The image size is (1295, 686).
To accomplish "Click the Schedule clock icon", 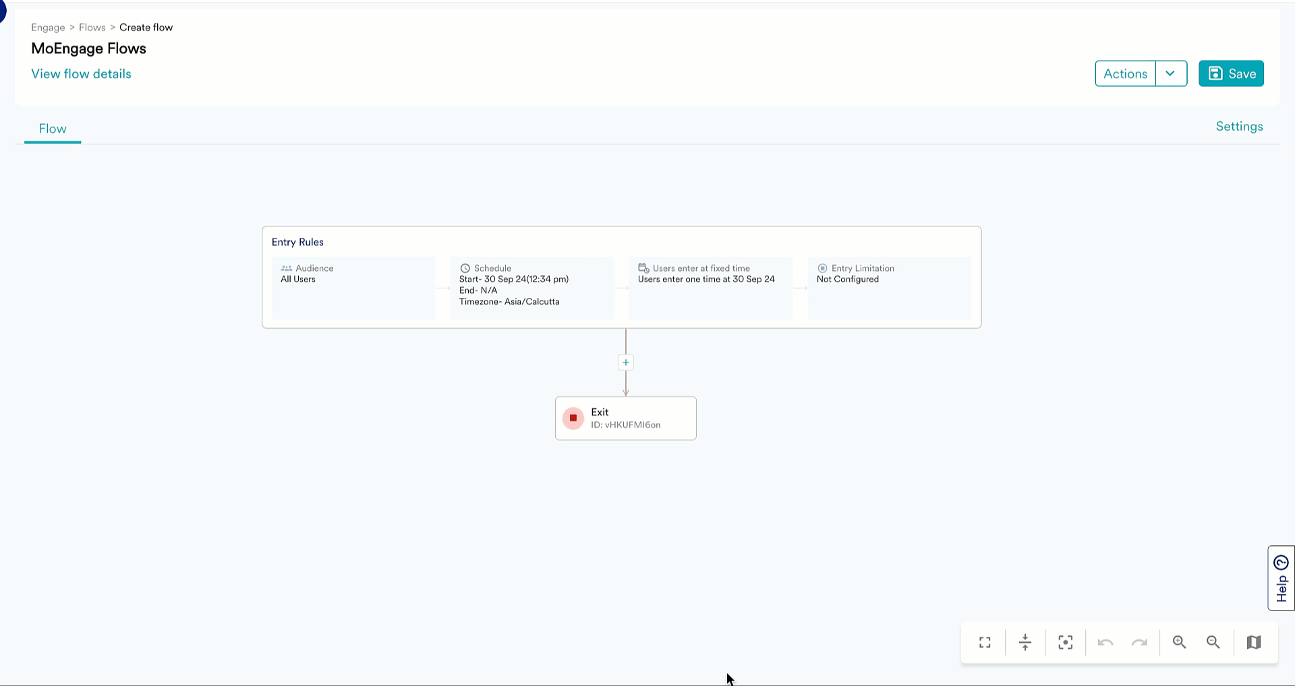I will coord(465,268).
